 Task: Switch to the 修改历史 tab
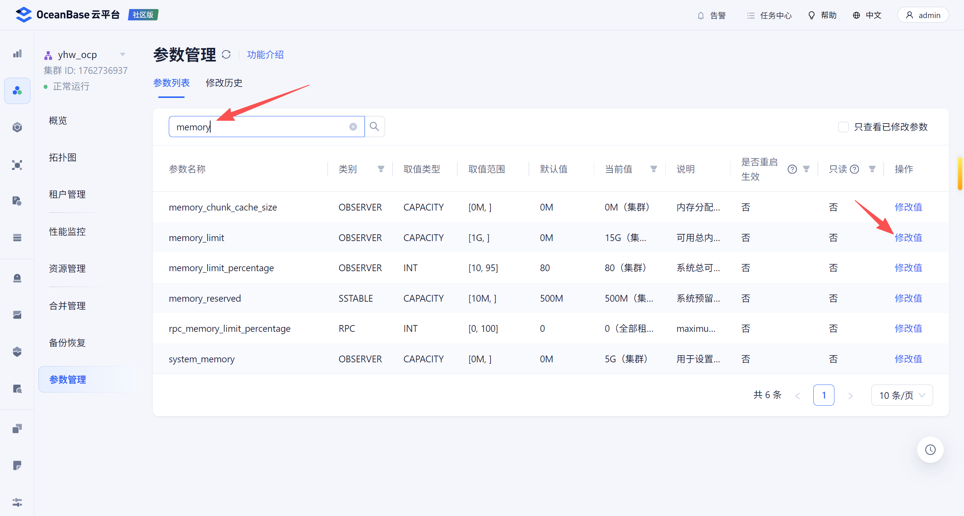224,83
